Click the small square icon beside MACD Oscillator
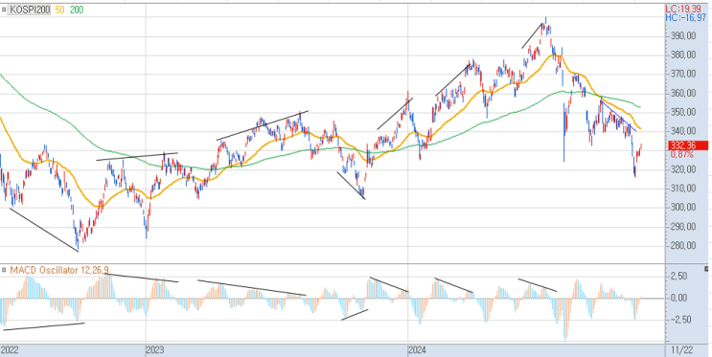Viewport: 712px width, 357px height. [3, 270]
